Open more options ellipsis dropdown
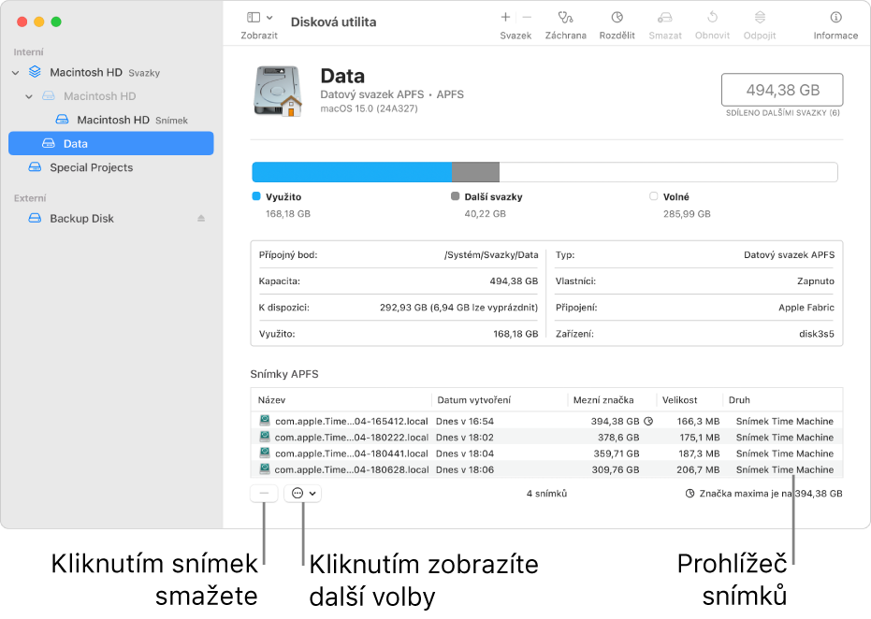 point(303,493)
